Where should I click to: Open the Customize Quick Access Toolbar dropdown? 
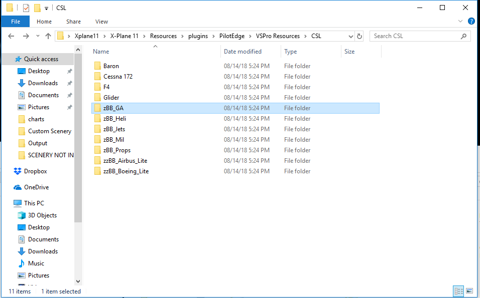[x=47, y=8]
